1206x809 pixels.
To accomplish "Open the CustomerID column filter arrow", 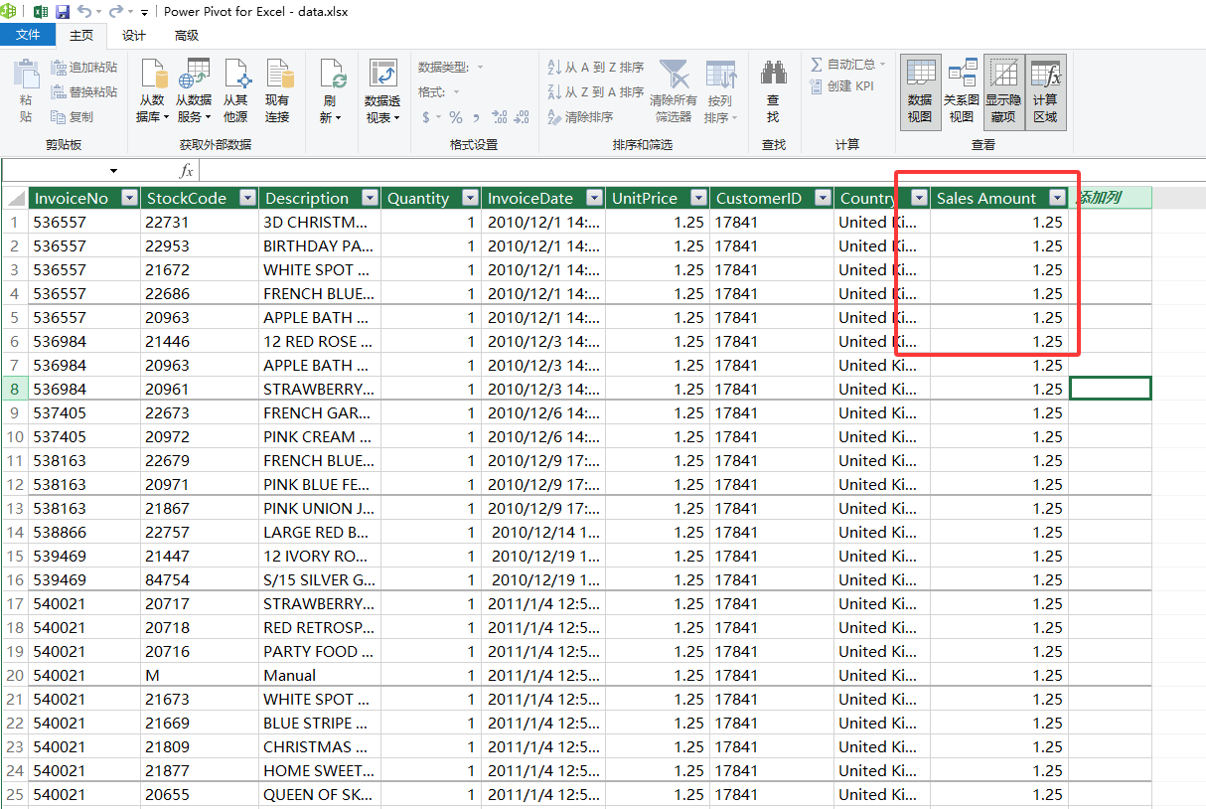I will tap(822, 198).
